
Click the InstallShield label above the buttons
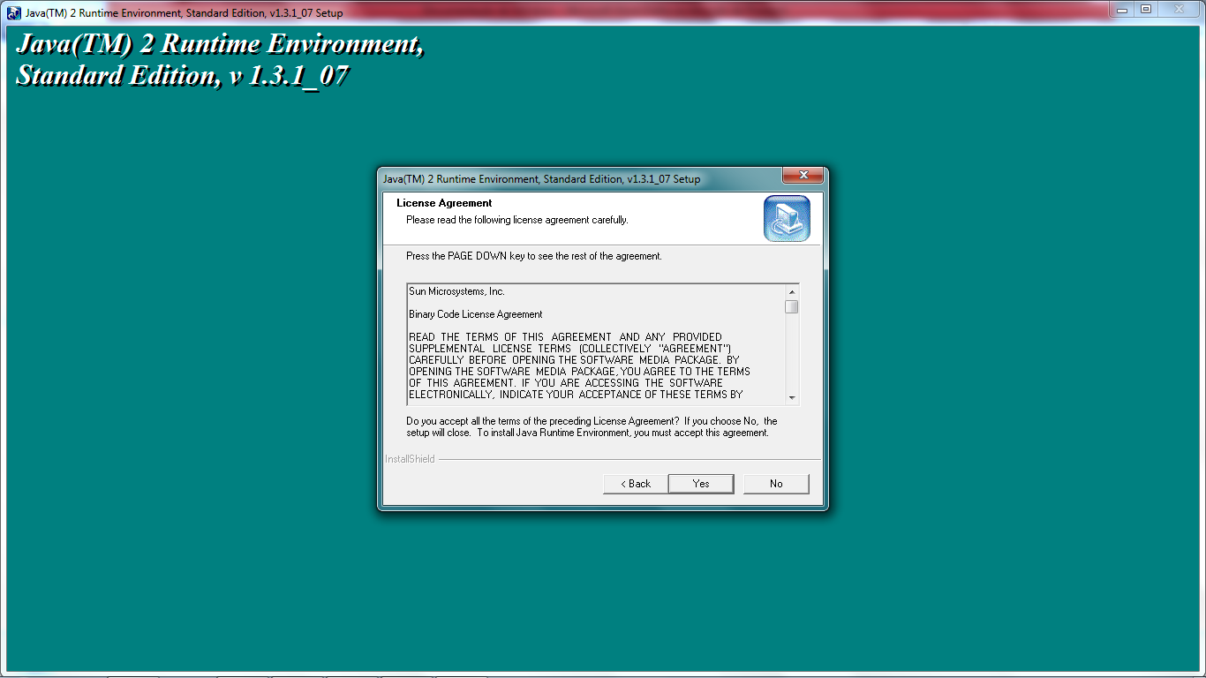409,458
